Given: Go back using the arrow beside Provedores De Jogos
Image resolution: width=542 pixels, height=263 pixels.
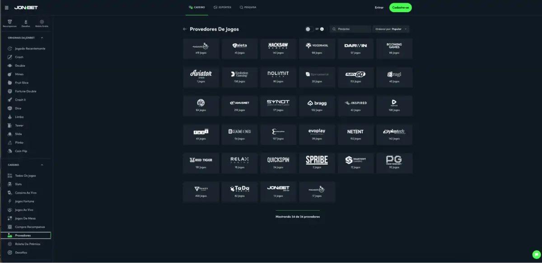Looking at the screenshot, I should [185, 29].
